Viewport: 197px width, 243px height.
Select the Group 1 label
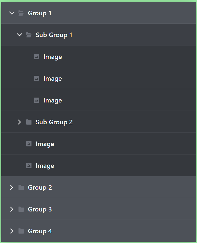[40, 13]
